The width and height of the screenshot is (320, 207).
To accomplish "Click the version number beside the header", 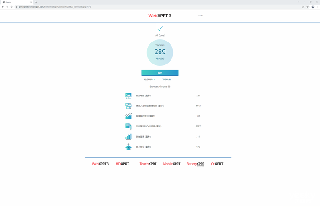I will [x=201, y=16].
